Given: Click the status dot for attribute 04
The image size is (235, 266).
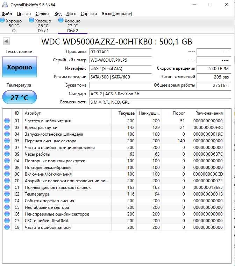Looking at the screenshot, I should click(x=7, y=134).
